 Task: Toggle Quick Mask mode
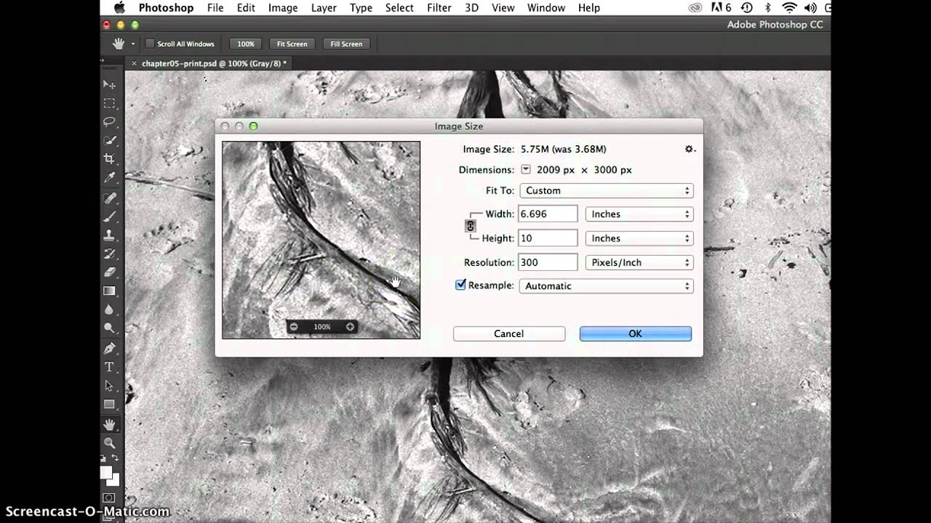point(109,498)
